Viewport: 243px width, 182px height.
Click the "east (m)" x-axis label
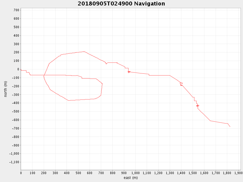point(131,178)
